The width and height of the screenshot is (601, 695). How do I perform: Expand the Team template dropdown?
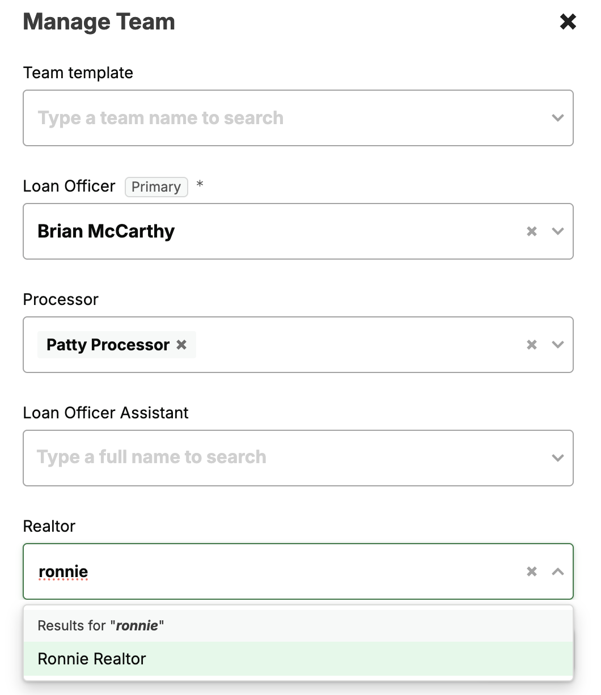pyautogui.click(x=558, y=118)
